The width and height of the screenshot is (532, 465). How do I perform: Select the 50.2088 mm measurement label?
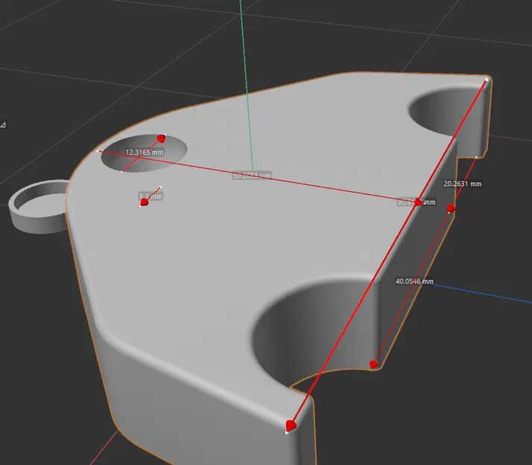tap(252, 176)
